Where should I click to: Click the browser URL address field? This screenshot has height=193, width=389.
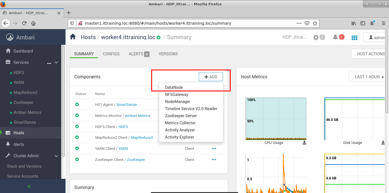pyautogui.click(x=188, y=23)
